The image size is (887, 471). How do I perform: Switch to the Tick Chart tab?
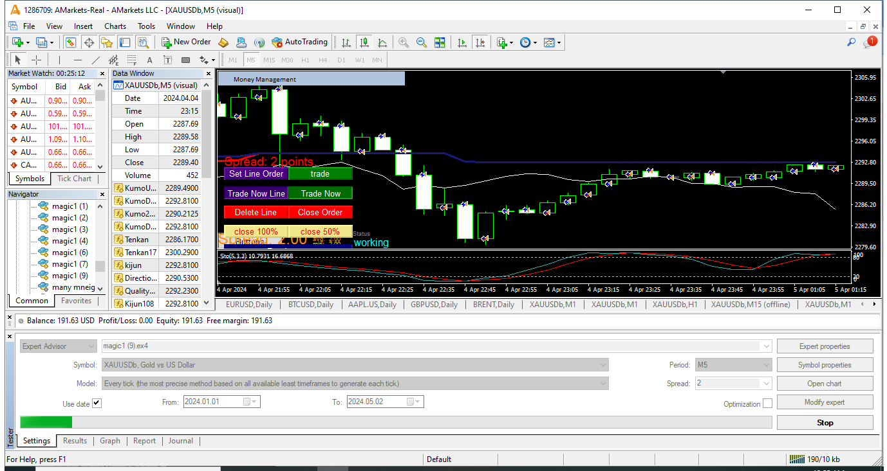tap(74, 179)
